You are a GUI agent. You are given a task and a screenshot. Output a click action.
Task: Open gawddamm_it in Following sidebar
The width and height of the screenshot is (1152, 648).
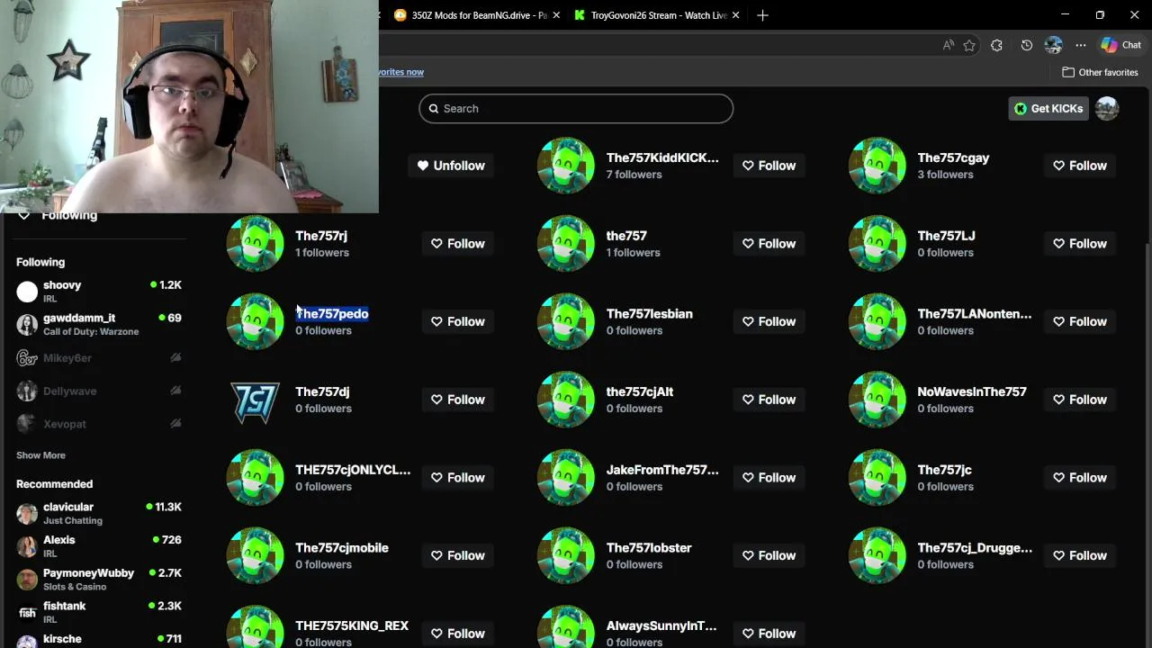pyautogui.click(x=99, y=325)
